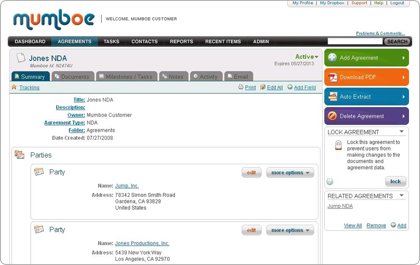Switch to the Email tab

[x=238, y=77]
